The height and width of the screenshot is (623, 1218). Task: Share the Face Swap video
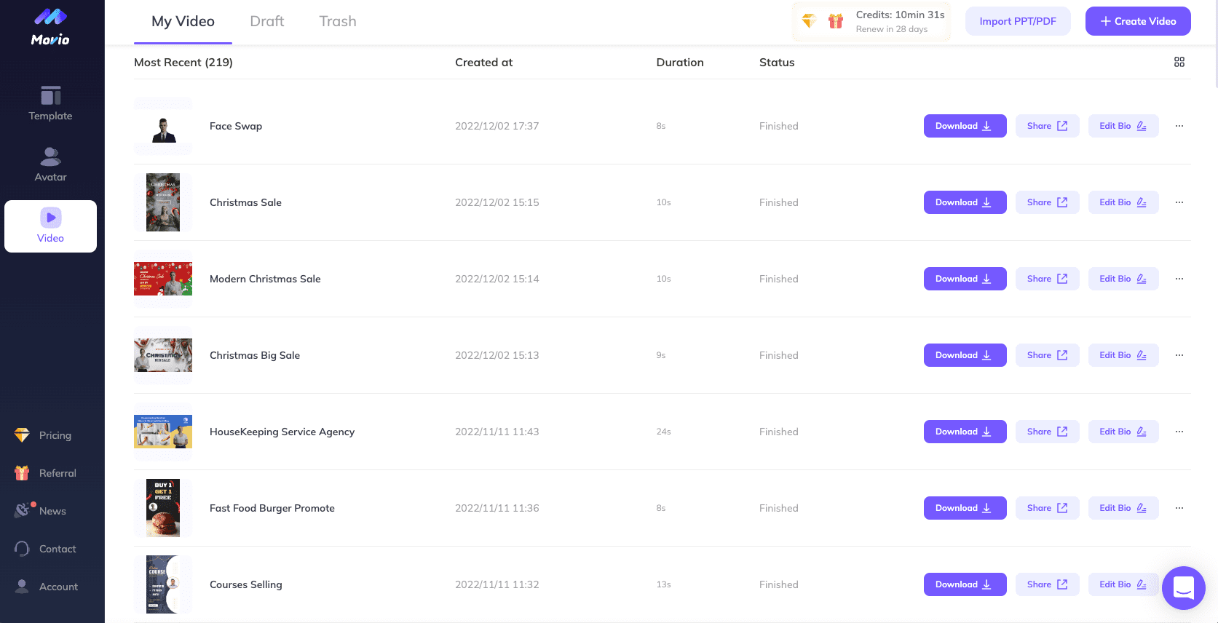tap(1047, 126)
